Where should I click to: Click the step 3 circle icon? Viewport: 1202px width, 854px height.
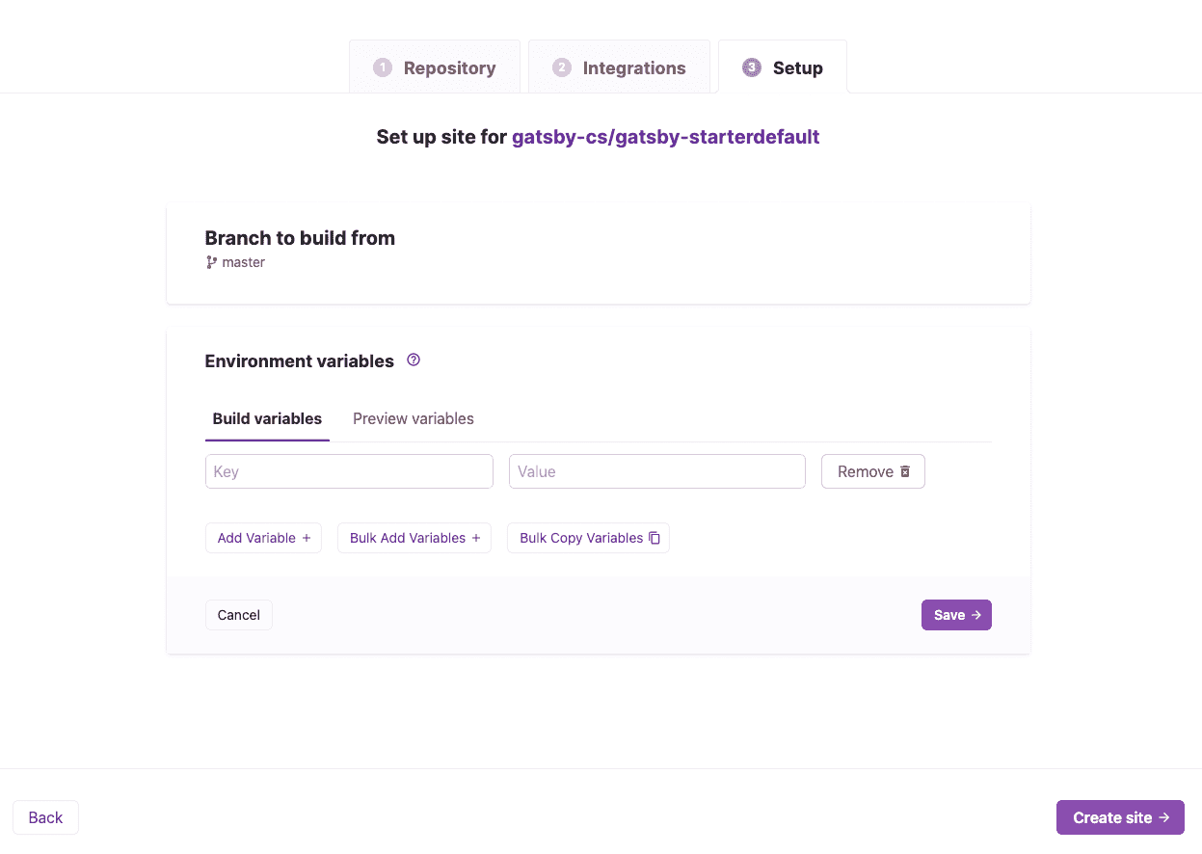[x=752, y=67]
